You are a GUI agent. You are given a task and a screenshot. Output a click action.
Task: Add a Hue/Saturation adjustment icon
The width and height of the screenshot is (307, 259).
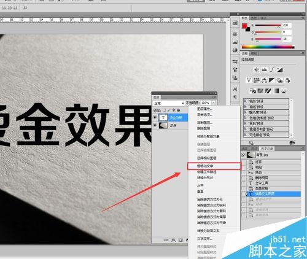257,80
